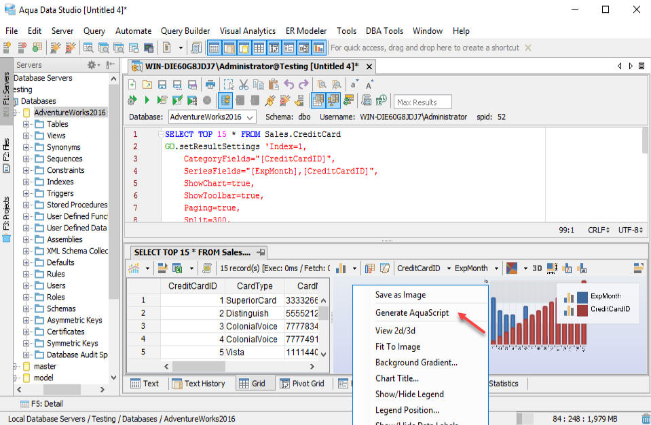Click the New script icon
The width and height of the screenshot is (651, 425).
point(132,85)
